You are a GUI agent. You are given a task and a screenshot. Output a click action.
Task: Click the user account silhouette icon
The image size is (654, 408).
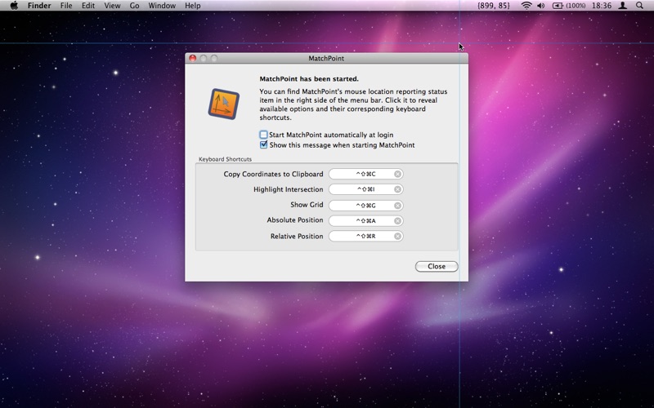click(x=623, y=6)
